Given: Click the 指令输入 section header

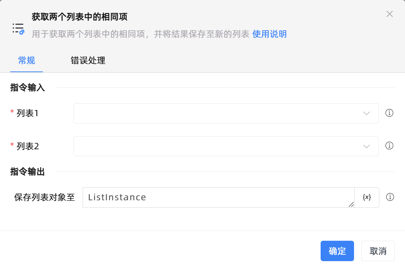Looking at the screenshot, I should pos(27,88).
